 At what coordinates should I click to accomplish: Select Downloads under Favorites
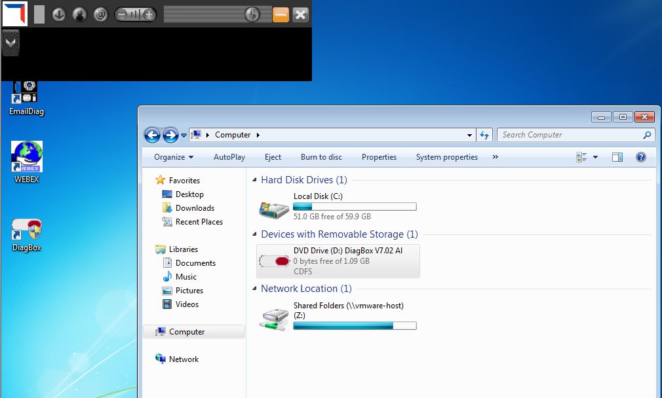coord(195,208)
